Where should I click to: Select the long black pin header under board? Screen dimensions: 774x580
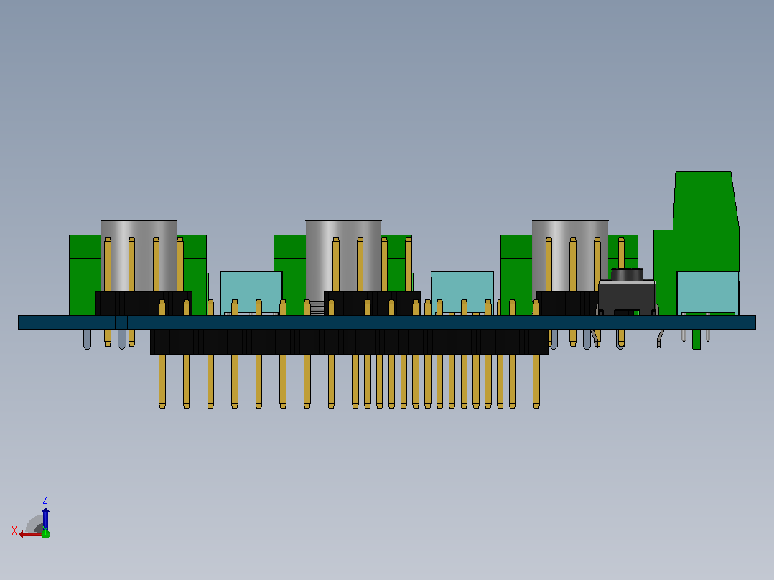point(349,342)
